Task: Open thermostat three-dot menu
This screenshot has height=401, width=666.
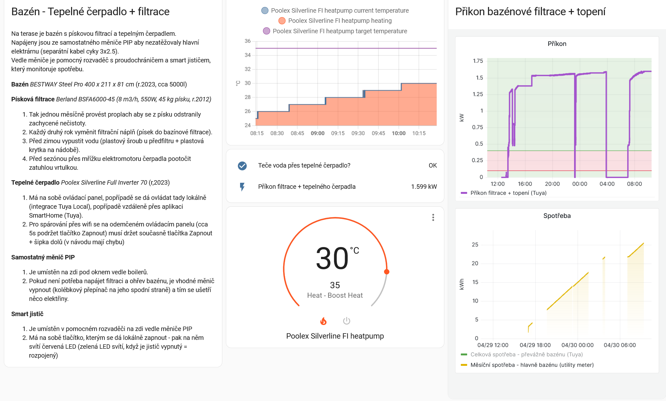Action: (x=433, y=217)
